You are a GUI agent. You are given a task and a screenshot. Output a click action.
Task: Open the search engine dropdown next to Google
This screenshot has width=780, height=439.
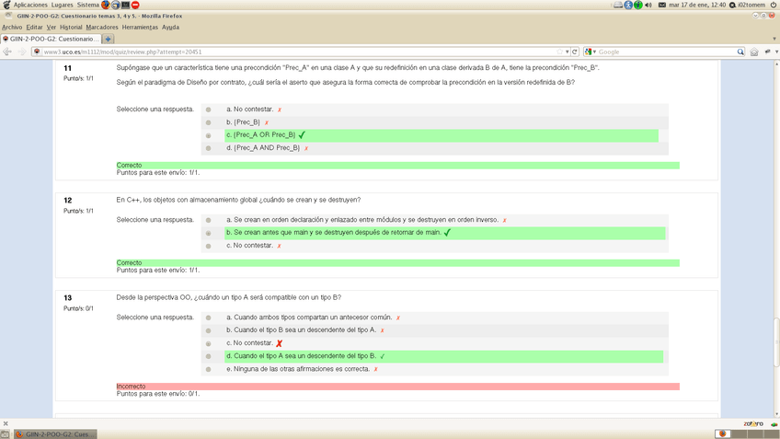click(x=594, y=52)
